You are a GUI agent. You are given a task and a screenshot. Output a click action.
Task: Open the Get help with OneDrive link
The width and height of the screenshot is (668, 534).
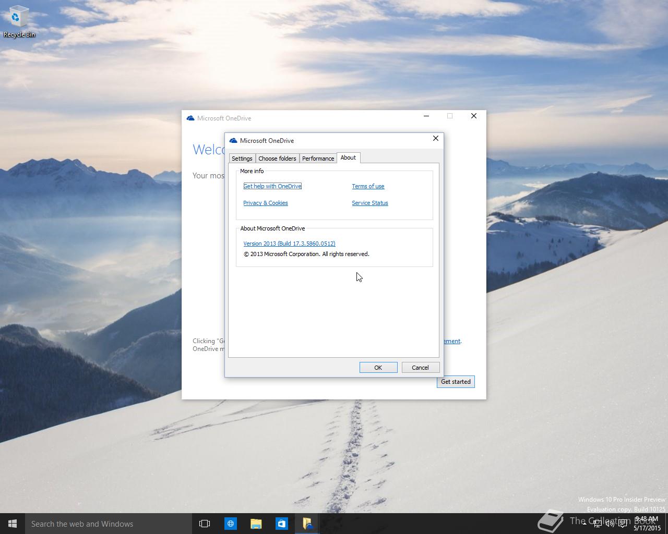pos(272,186)
